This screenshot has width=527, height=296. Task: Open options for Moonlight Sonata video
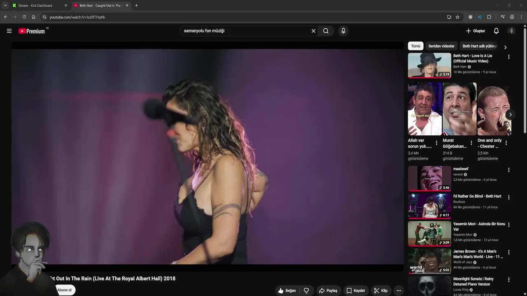508,280
